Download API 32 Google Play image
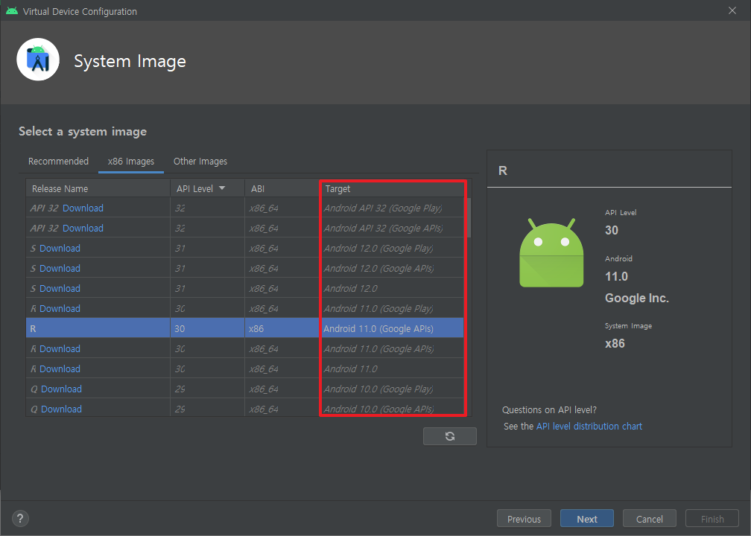Viewport: 751px width, 536px height. point(83,208)
